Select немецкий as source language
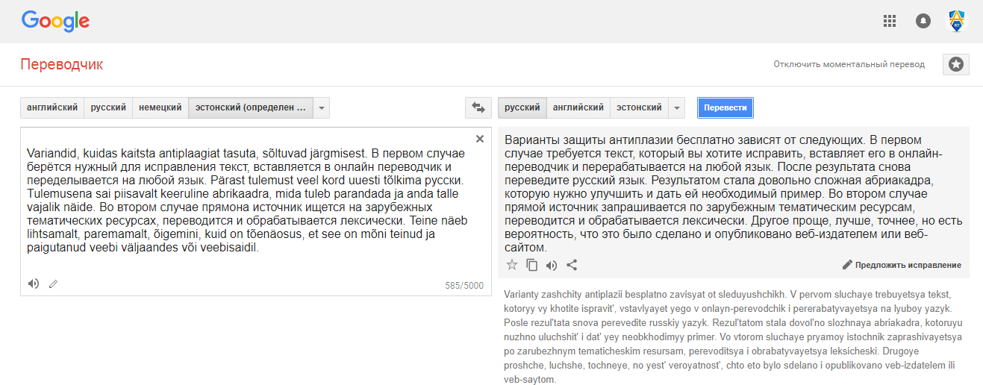Image resolution: width=983 pixels, height=385 pixels. pos(160,107)
